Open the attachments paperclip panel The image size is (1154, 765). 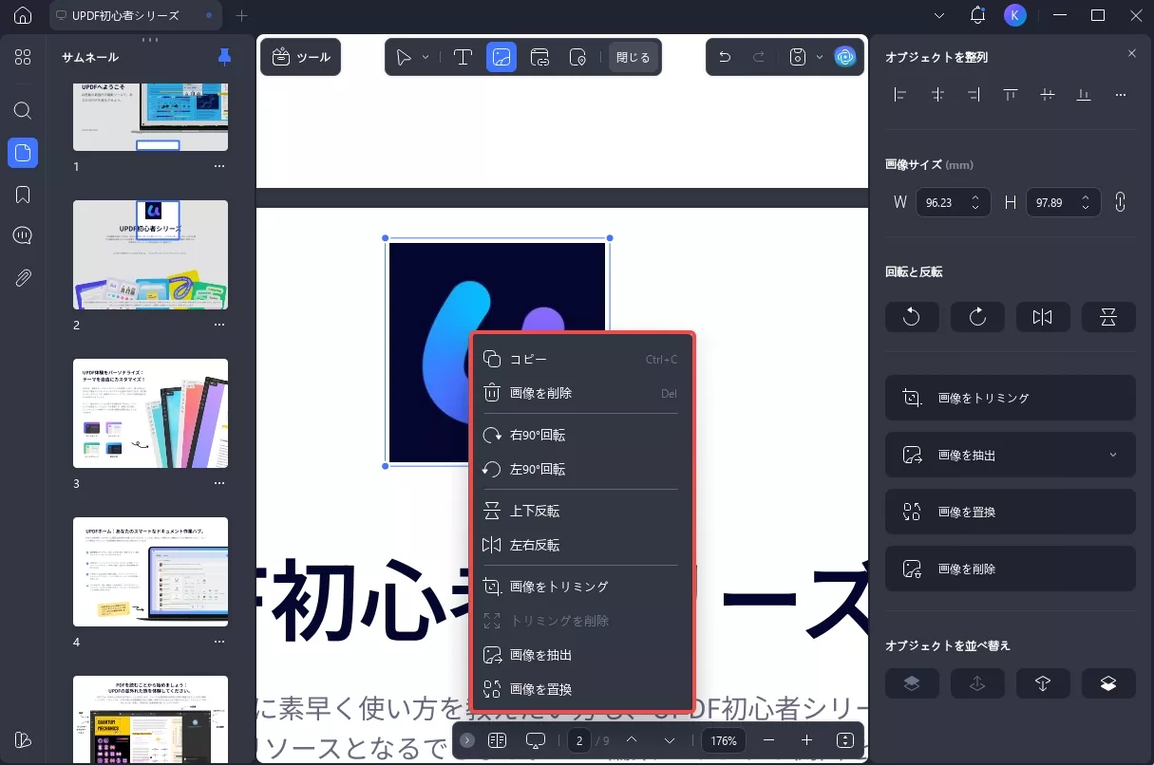click(23, 278)
